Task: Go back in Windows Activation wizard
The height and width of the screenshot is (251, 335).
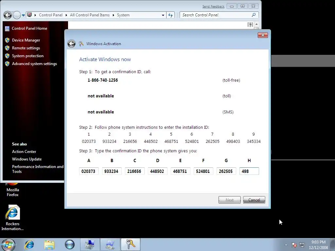Action: click(71, 43)
